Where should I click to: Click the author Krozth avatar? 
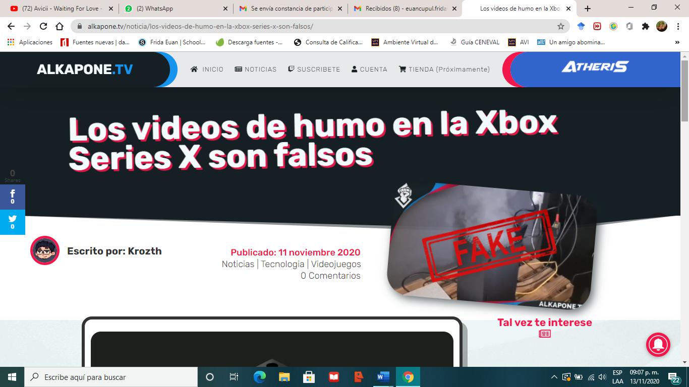click(x=45, y=250)
